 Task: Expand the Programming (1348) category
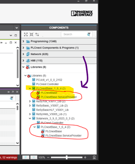click(23, 41)
